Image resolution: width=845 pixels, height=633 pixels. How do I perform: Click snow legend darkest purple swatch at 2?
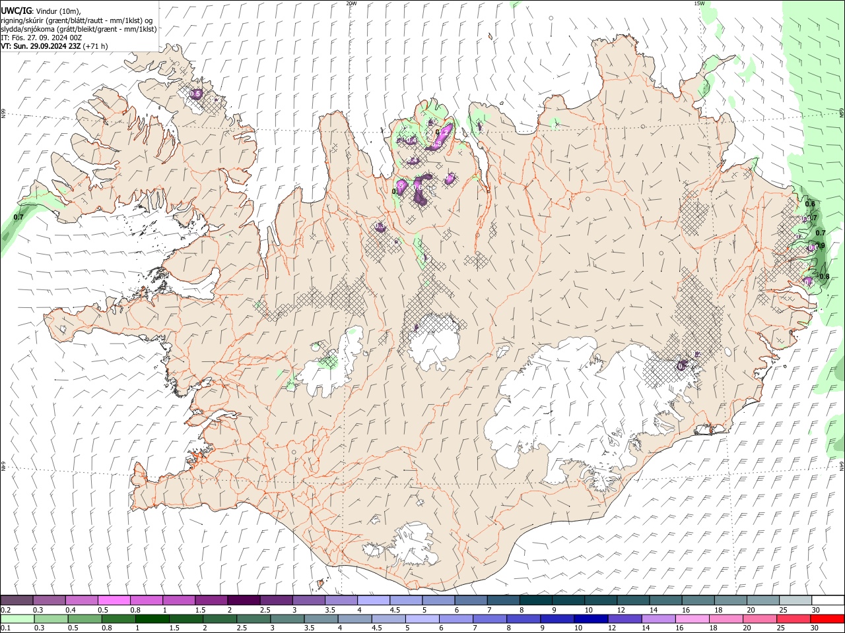point(243,600)
